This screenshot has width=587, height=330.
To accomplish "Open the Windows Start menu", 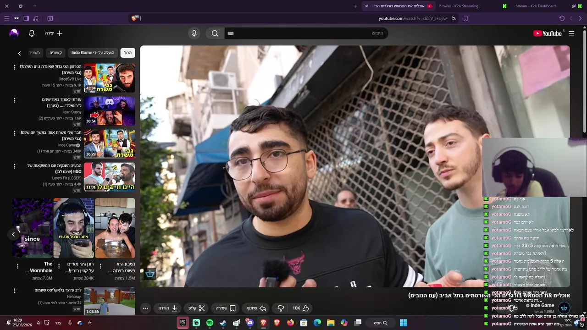I will point(403,323).
